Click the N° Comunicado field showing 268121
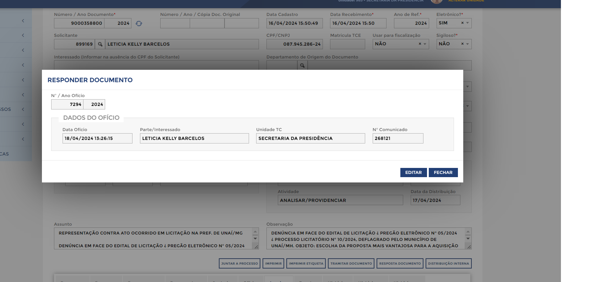The height and width of the screenshot is (282, 589). tap(398, 139)
